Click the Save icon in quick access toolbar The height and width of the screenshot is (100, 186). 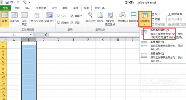[7, 2]
